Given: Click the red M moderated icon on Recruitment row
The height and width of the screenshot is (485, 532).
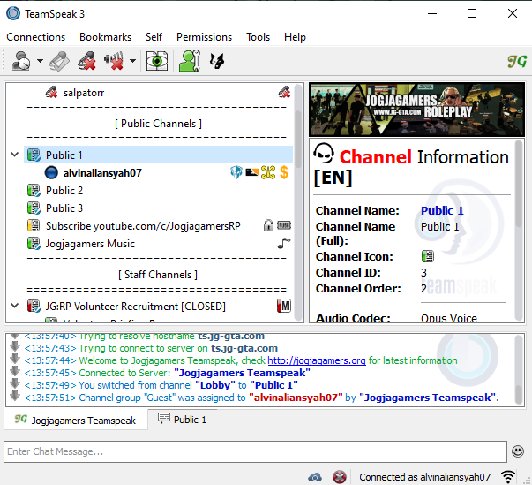Looking at the screenshot, I should (283, 306).
